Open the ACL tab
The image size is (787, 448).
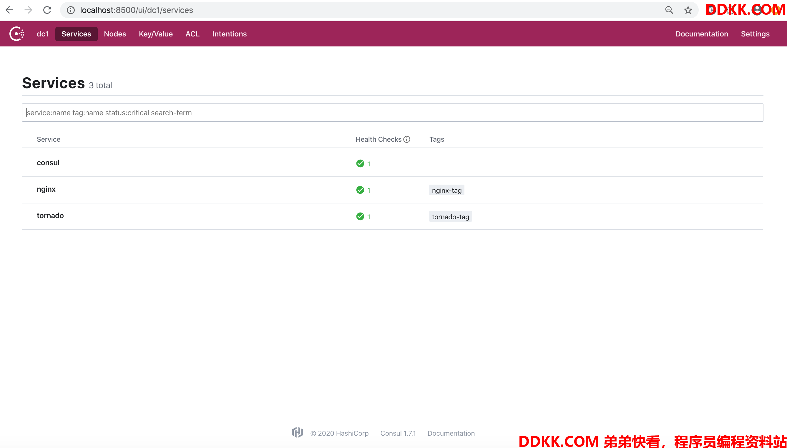pos(192,34)
